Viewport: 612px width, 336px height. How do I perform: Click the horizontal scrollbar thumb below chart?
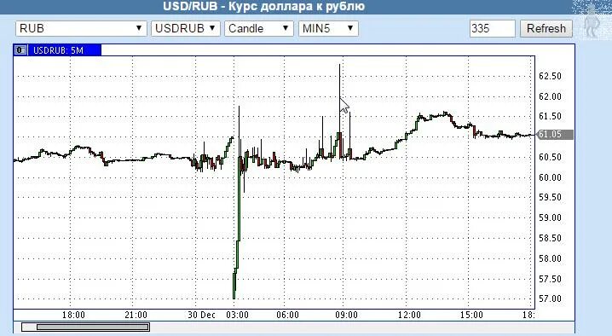point(93,327)
